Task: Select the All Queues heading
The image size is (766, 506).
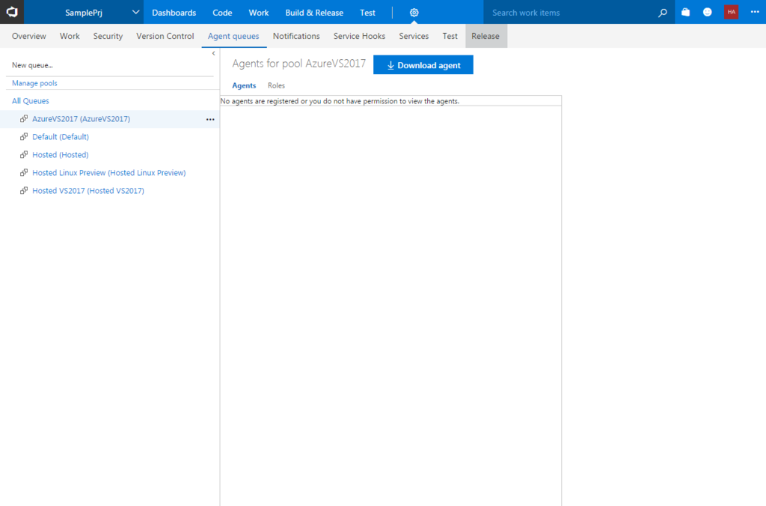Action: (30, 101)
